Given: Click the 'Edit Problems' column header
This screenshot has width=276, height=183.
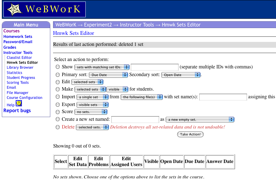Looking at the screenshot, I should pos(99,161).
